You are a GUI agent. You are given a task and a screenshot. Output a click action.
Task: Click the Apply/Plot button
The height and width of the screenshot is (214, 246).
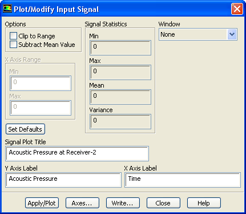[42, 203]
